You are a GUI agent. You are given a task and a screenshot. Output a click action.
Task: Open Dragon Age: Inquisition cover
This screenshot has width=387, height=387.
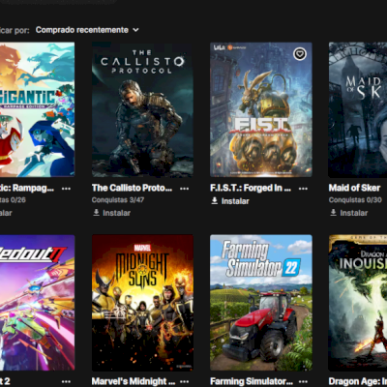(358, 303)
